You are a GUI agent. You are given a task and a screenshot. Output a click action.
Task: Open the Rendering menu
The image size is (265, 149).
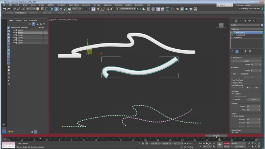(x=86, y=5)
